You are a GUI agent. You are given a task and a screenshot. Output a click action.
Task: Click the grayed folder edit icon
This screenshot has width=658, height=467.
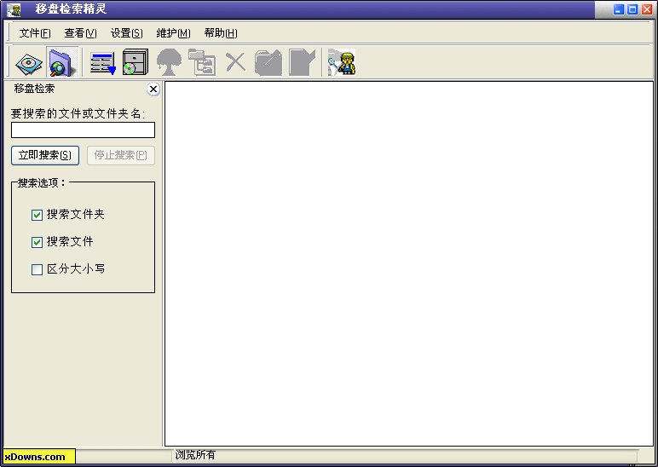tap(268, 62)
